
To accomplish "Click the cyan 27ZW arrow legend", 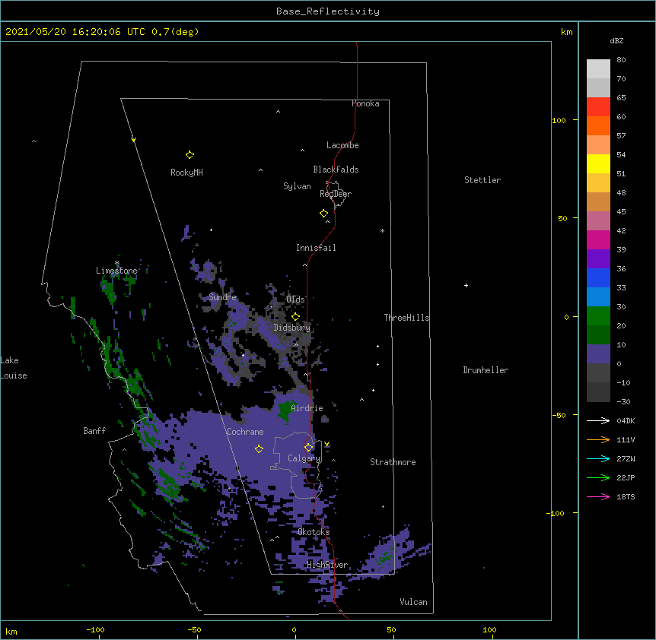I will [x=598, y=458].
